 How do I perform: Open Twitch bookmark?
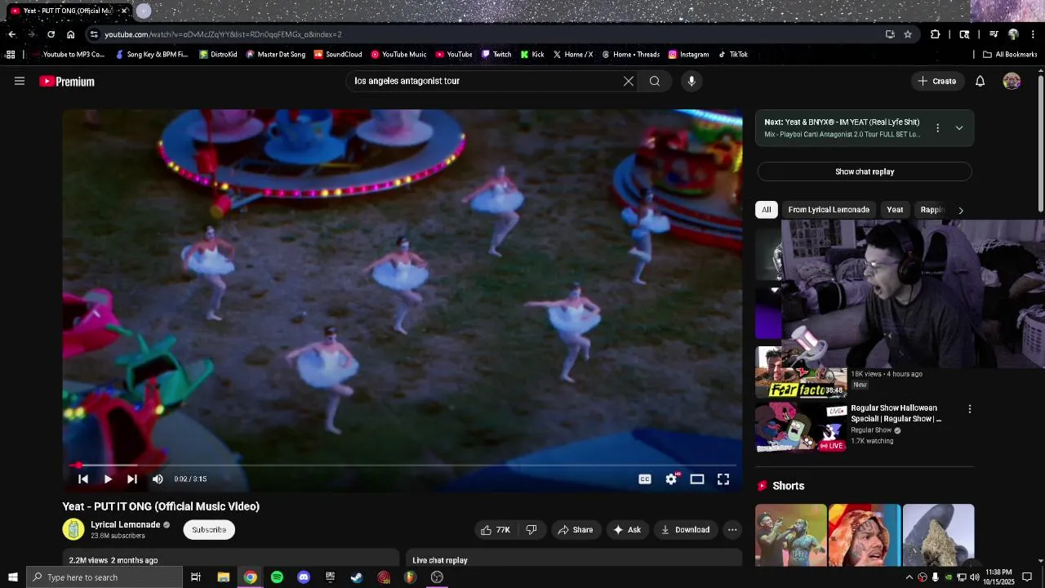[x=496, y=55]
